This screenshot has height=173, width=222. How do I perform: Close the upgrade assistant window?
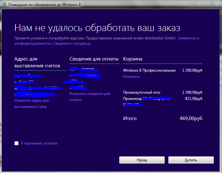point(212,3)
